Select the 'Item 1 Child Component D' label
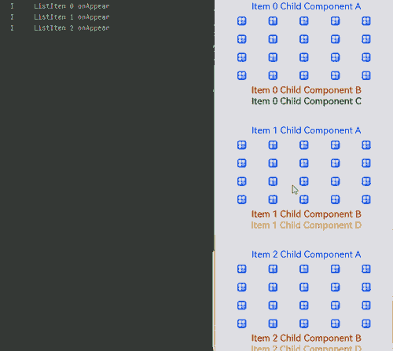The width and height of the screenshot is (393, 351). 306,225
